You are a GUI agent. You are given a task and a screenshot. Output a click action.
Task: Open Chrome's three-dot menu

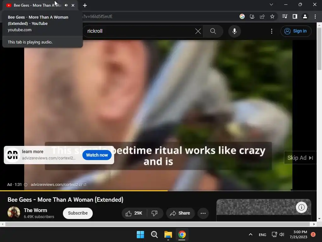(x=315, y=16)
